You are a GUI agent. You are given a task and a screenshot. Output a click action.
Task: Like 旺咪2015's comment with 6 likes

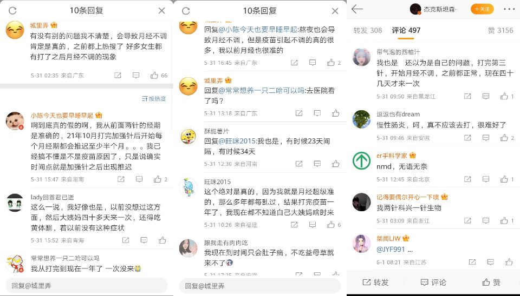coord(330,225)
